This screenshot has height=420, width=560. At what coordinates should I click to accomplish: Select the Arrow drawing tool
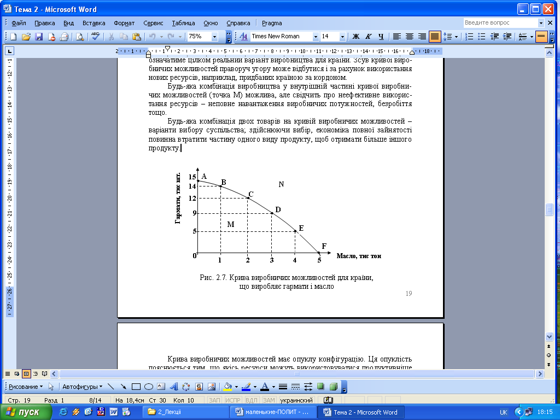123,387
